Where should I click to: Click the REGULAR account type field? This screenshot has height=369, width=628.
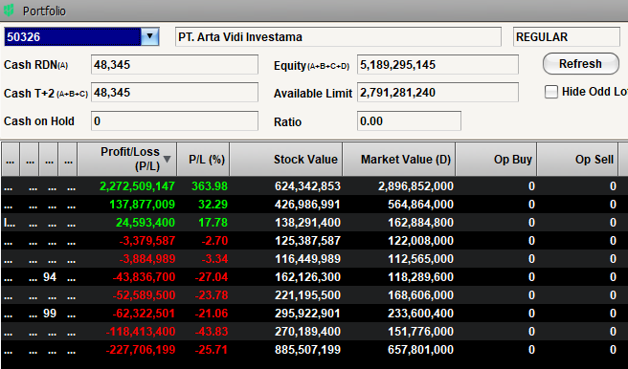567,36
